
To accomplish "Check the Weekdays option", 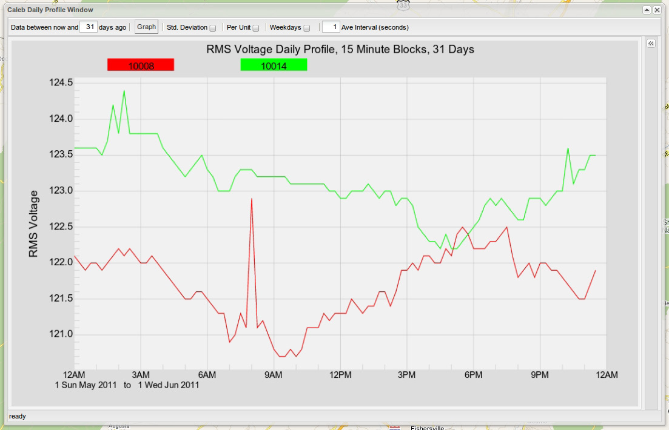I will pyautogui.click(x=307, y=28).
